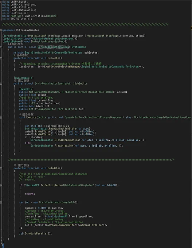
Task: Click the WorldSystemFilter attribute name
Action: pos(16,36)
